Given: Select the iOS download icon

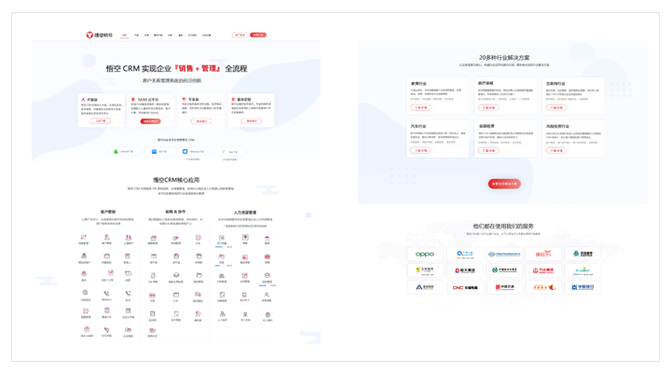Looking at the screenshot, I should (154, 151).
